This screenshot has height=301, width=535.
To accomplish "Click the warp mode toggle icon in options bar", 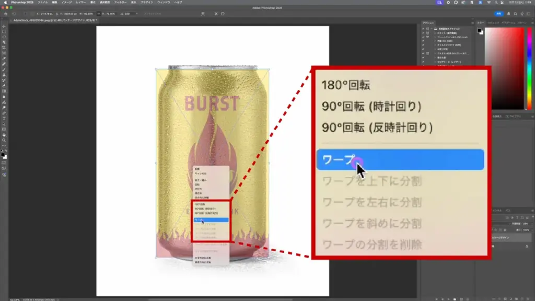I will point(202,14).
